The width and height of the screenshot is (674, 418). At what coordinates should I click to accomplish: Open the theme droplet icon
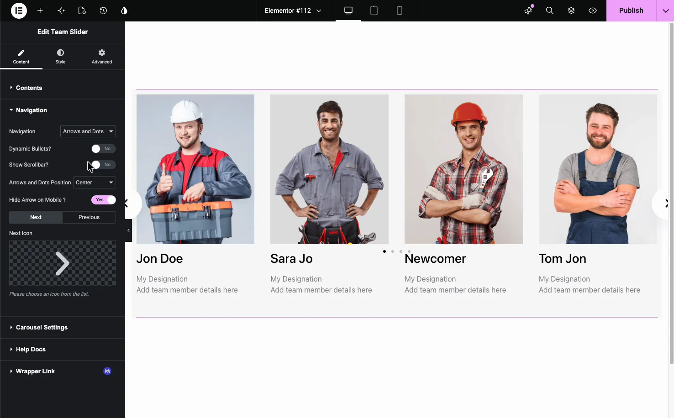(x=124, y=10)
